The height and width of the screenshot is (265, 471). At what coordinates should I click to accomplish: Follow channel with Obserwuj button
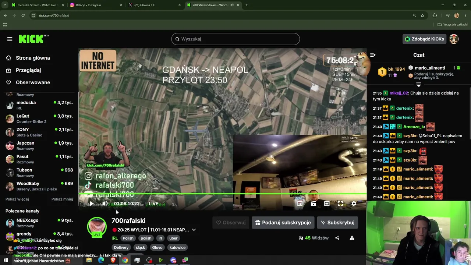[x=231, y=223]
